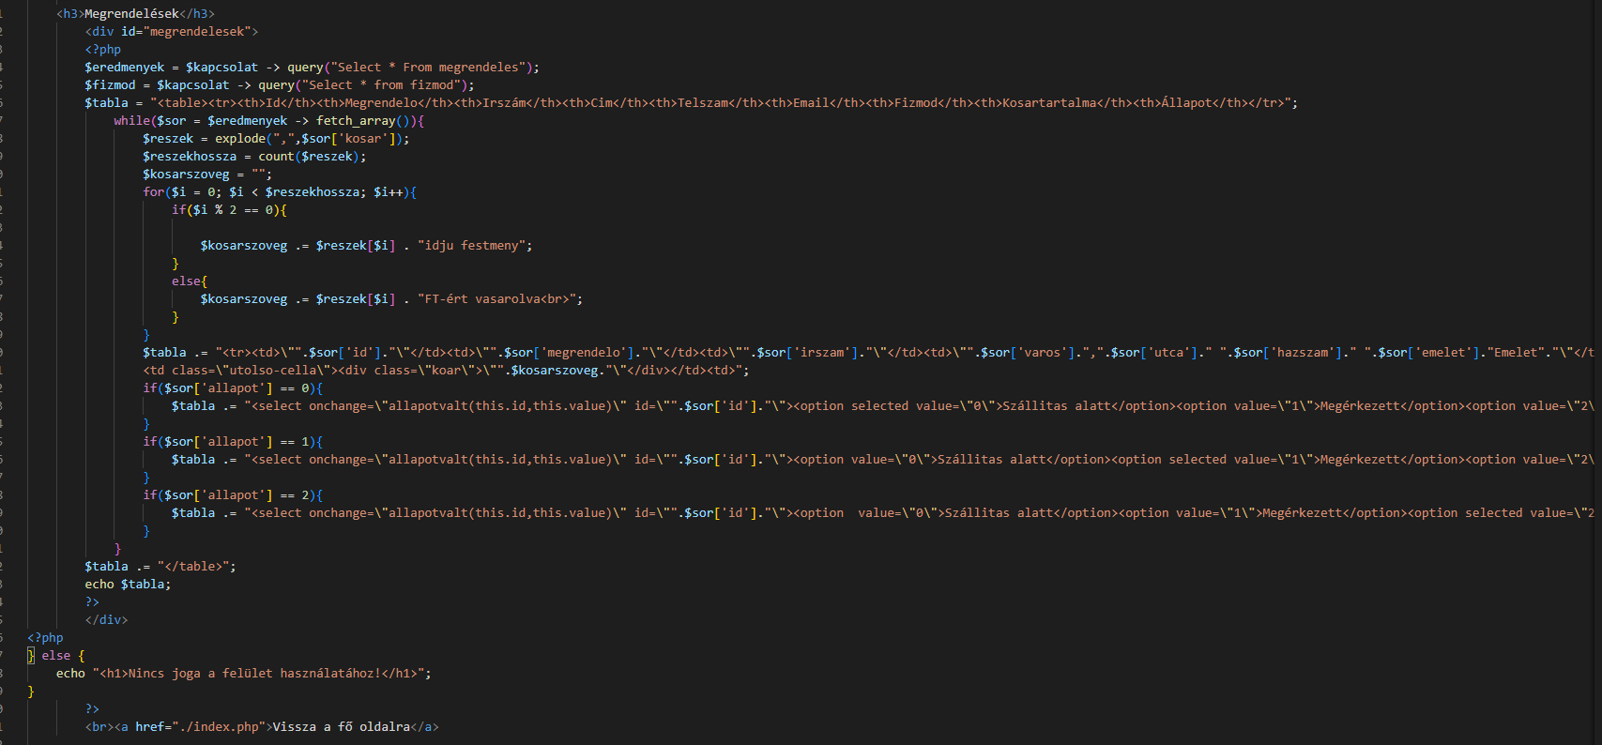Image resolution: width=1602 pixels, height=745 pixels.
Task: Click the "$fizmod" variable at the start of its line
Action: point(111,85)
